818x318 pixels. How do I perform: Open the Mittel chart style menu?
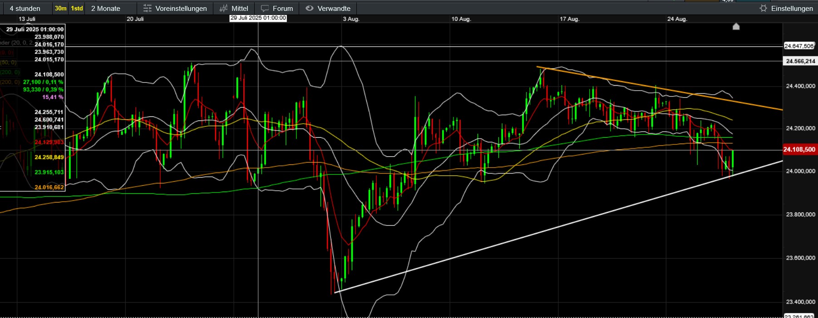pyautogui.click(x=234, y=9)
